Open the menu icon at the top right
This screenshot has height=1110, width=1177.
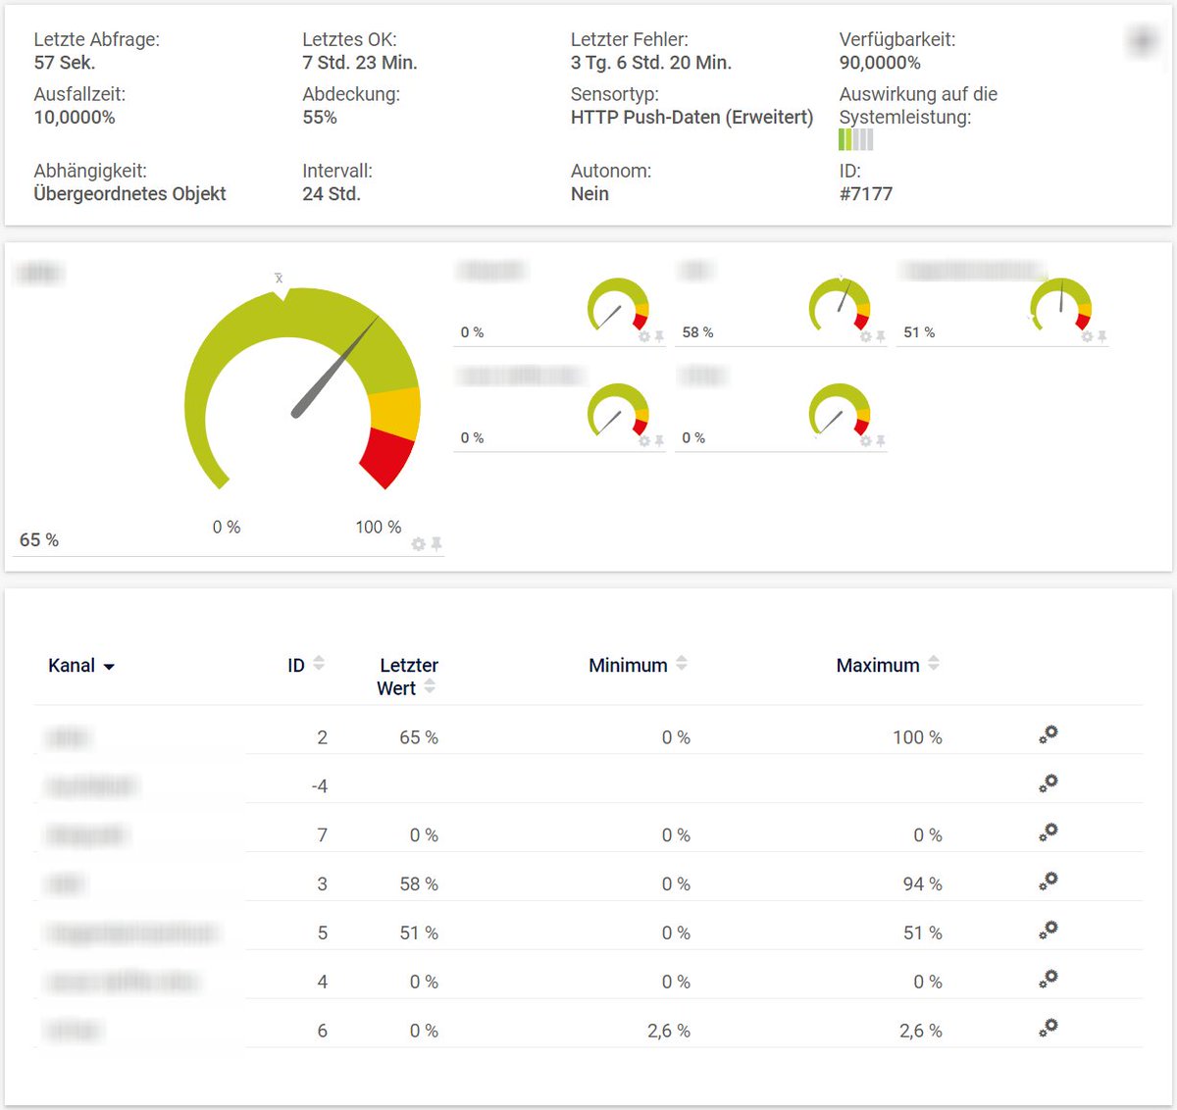tap(1141, 41)
